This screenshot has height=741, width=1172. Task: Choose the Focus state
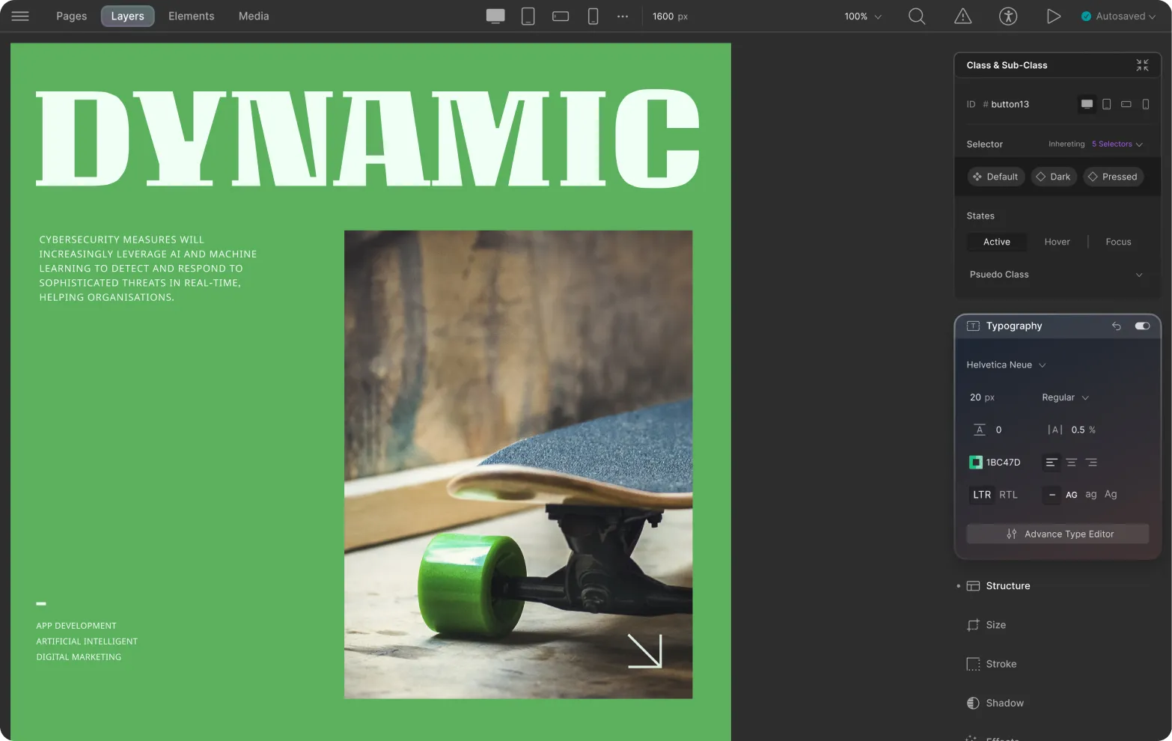coord(1118,242)
